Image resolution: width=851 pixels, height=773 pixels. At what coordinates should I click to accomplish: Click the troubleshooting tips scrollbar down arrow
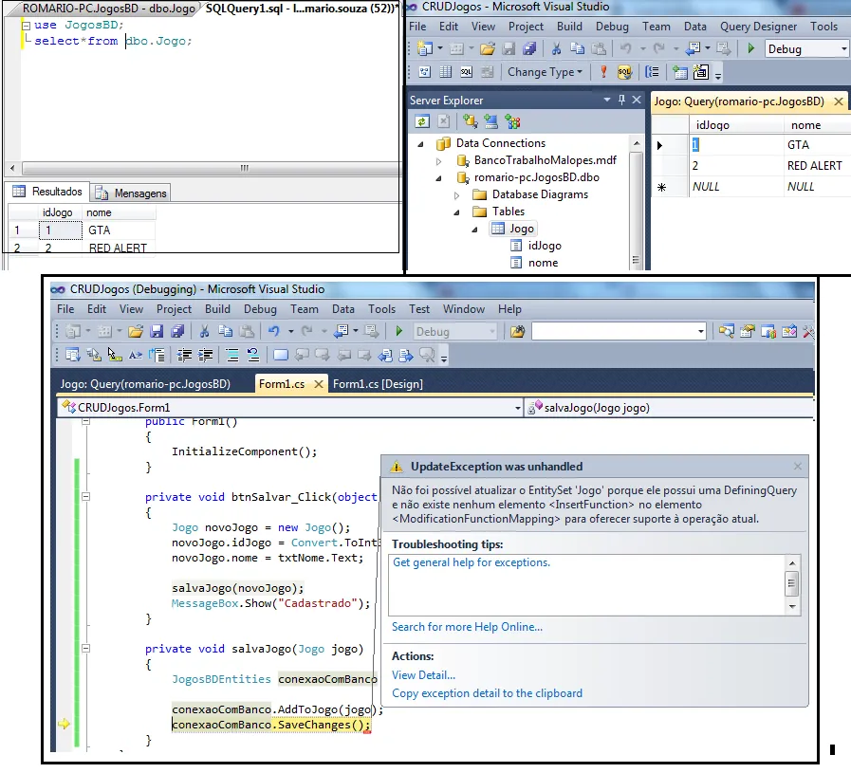point(792,604)
